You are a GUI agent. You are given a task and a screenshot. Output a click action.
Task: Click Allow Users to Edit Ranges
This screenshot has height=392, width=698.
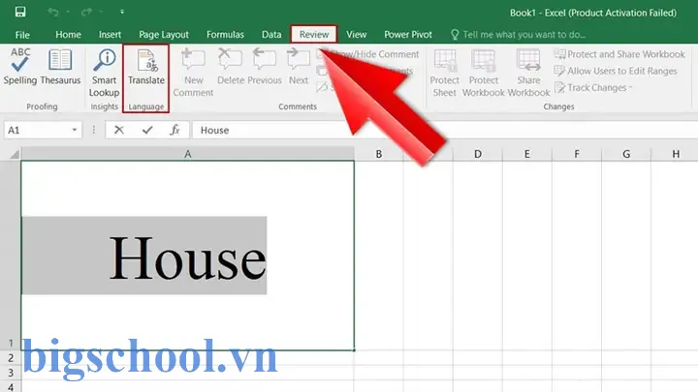tap(616, 71)
